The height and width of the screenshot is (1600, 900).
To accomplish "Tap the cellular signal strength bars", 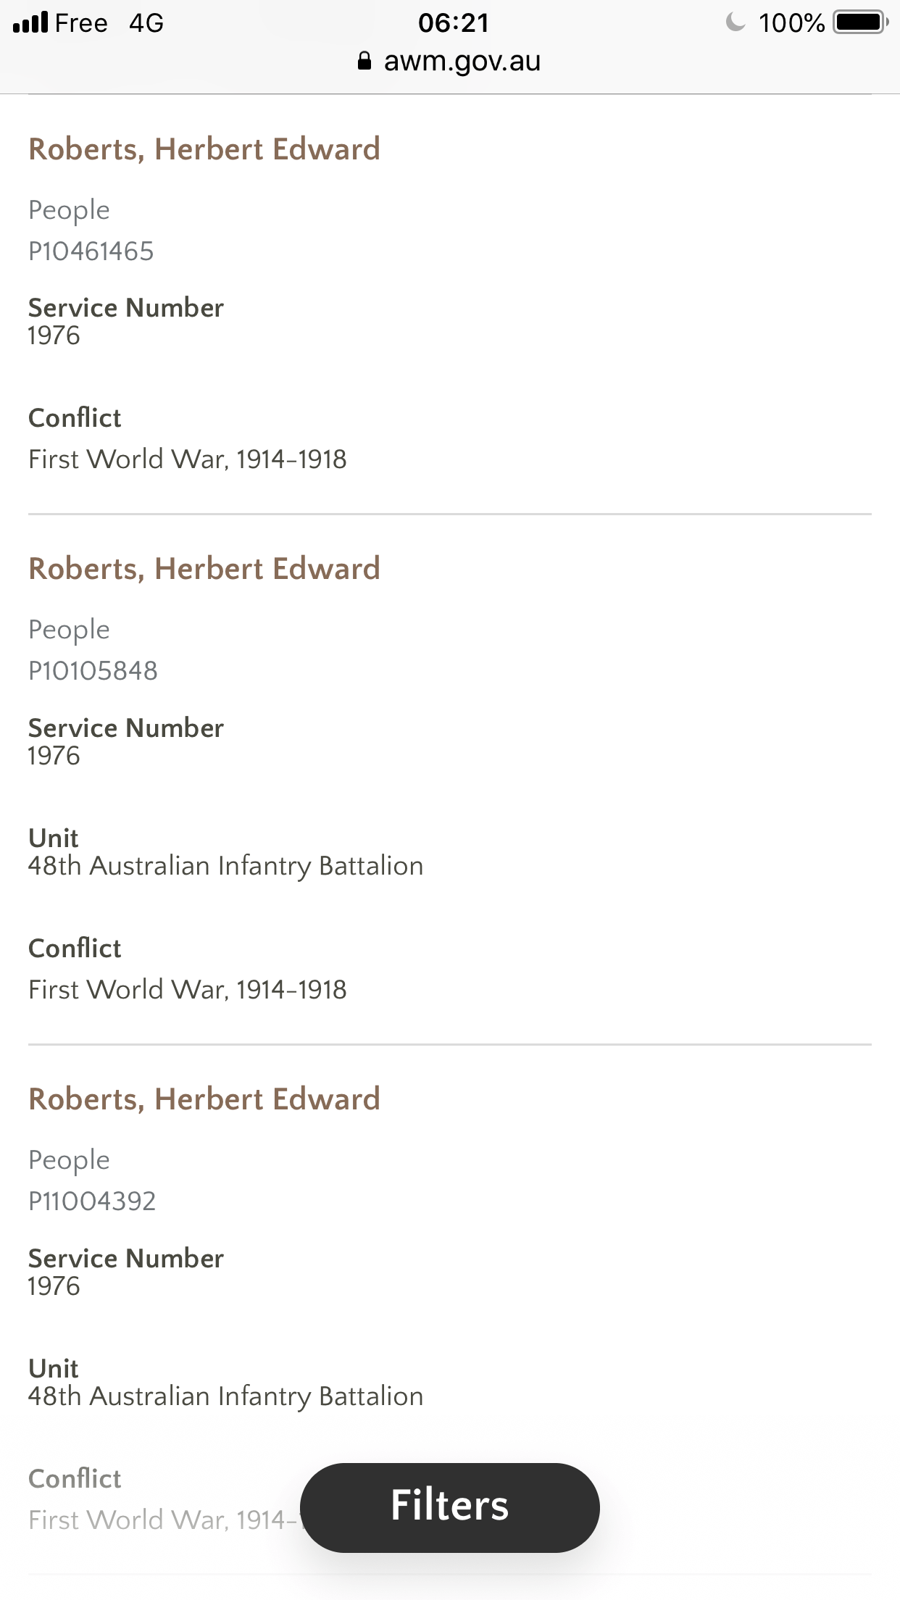I will point(30,22).
